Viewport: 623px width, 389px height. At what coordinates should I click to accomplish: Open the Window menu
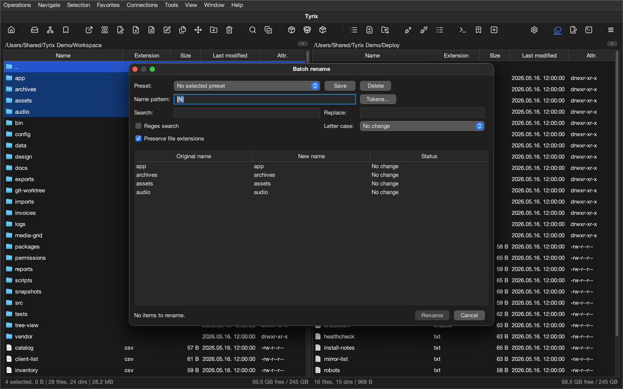(x=214, y=5)
